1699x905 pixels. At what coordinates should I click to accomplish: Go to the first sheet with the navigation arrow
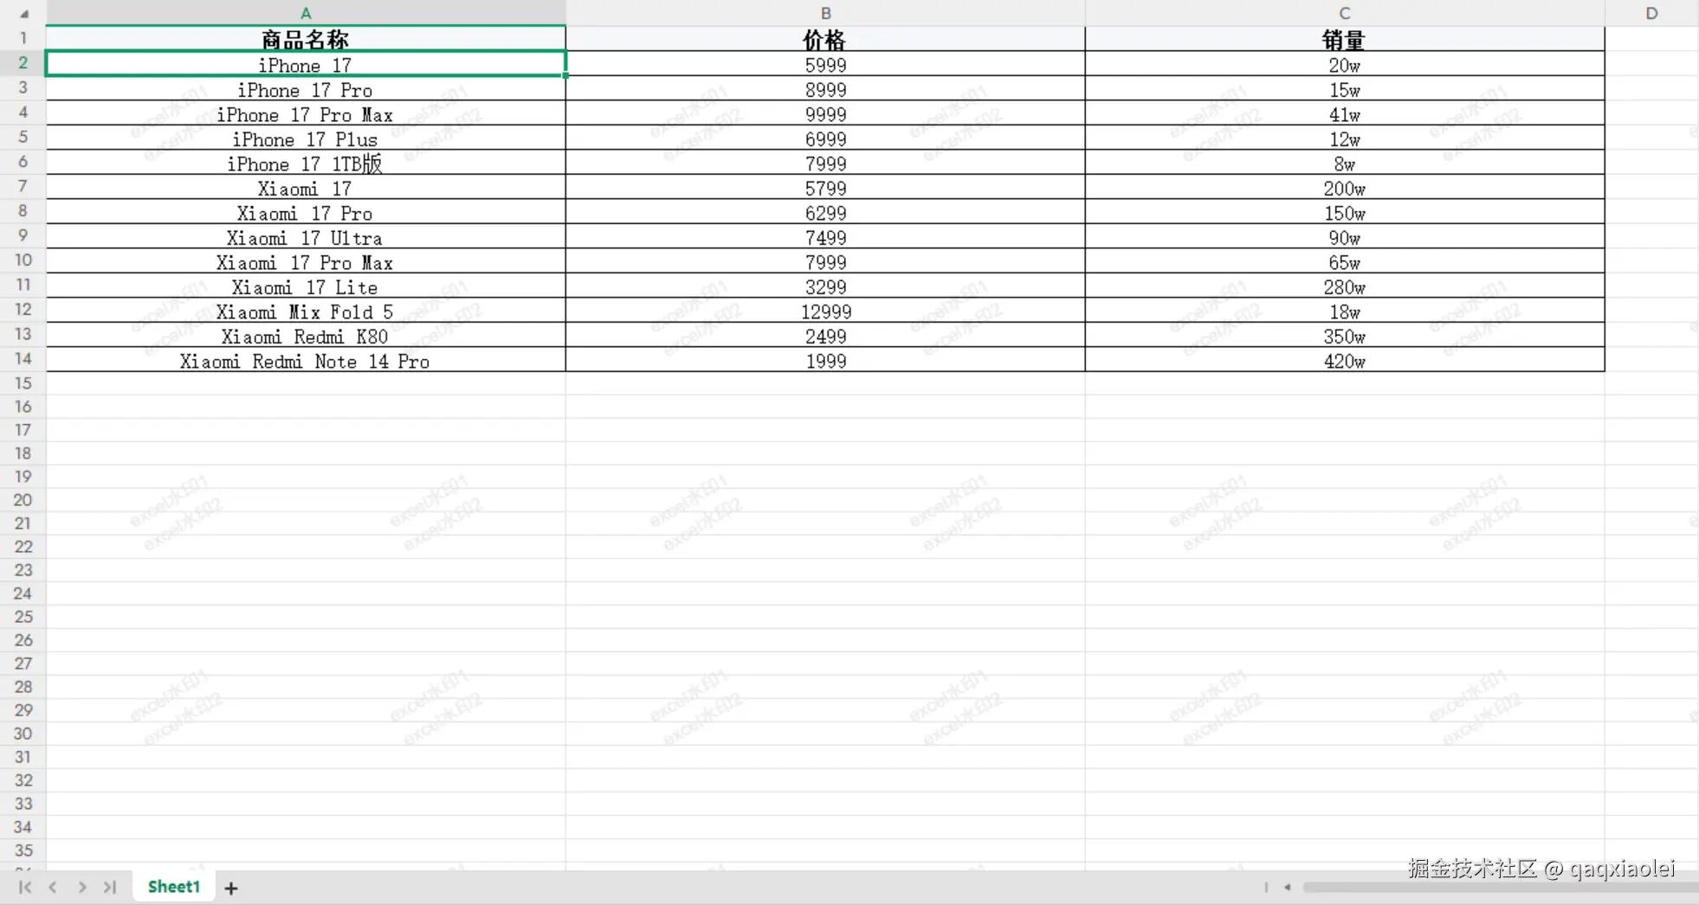pos(25,887)
